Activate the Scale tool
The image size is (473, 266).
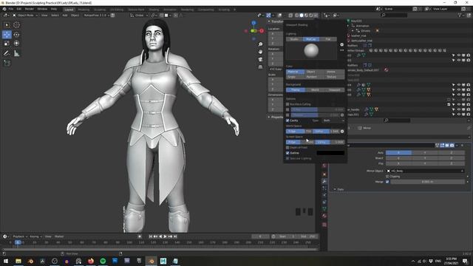7,44
